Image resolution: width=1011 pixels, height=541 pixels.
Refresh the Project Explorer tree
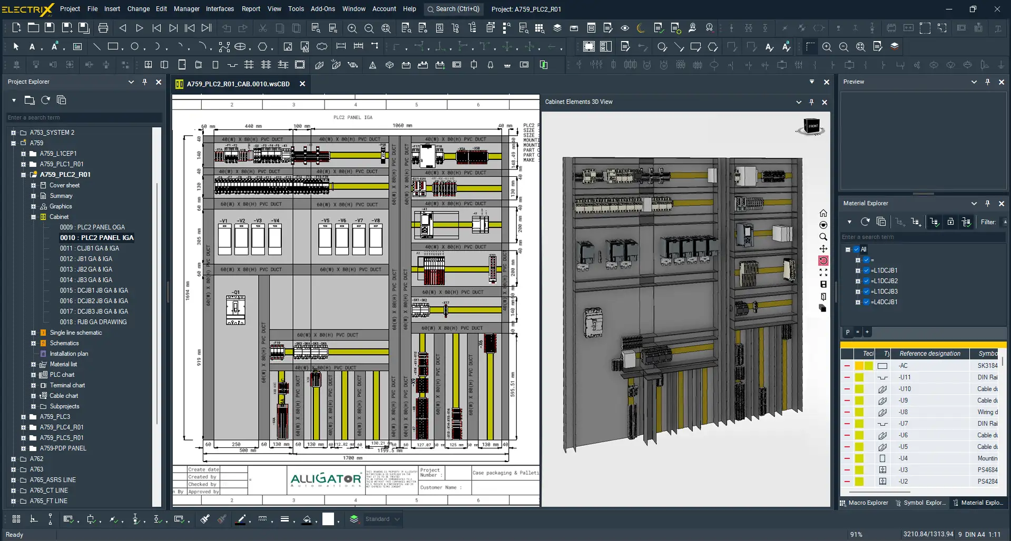click(46, 100)
